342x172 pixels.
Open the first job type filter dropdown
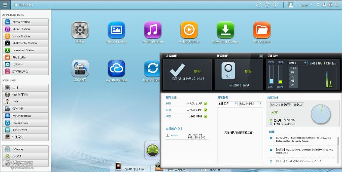(228, 104)
